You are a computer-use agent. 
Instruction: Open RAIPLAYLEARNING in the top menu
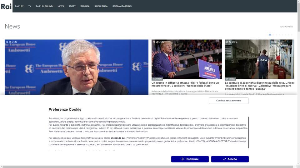pyautogui.click(x=122, y=6)
